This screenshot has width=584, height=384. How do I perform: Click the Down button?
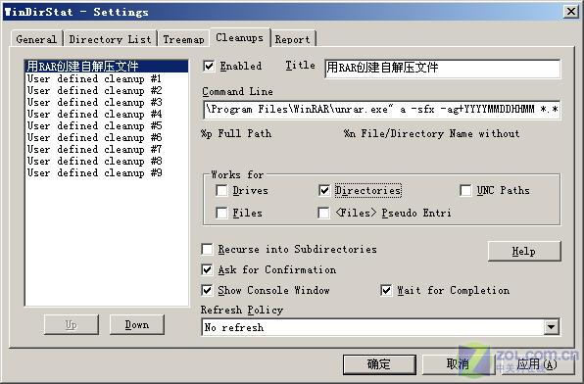pos(137,325)
